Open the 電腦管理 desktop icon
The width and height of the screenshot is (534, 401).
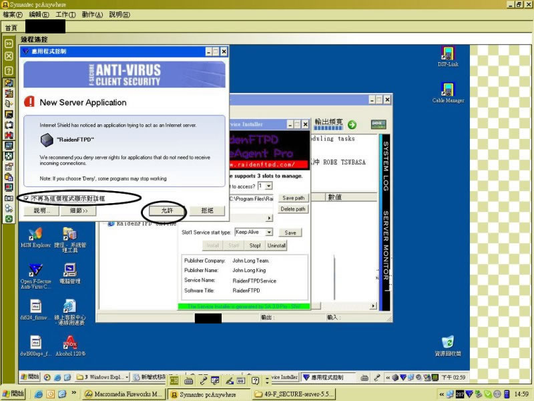[70, 274]
